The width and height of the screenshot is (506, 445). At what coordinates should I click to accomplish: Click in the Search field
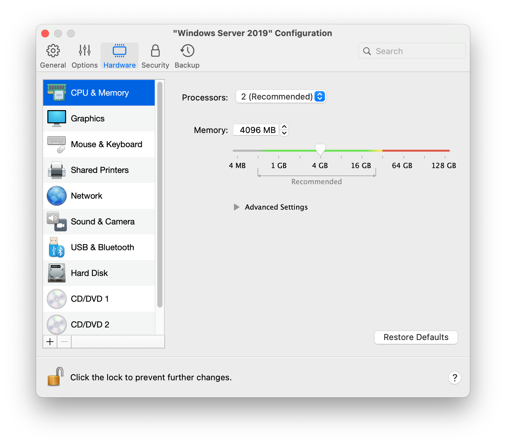tap(412, 51)
